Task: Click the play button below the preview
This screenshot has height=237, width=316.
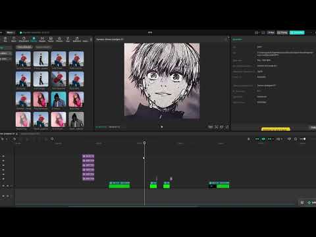Action: (162, 127)
